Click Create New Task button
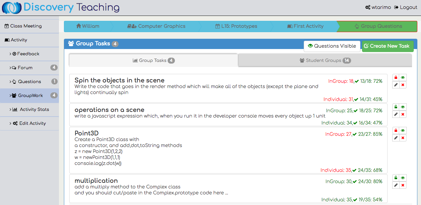Image resolution: width=421 pixels, height=205 pixels. (388, 46)
